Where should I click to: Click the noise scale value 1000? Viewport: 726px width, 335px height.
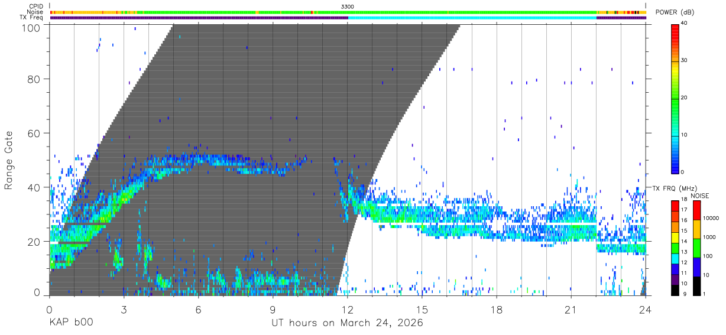pyautogui.click(x=708, y=238)
